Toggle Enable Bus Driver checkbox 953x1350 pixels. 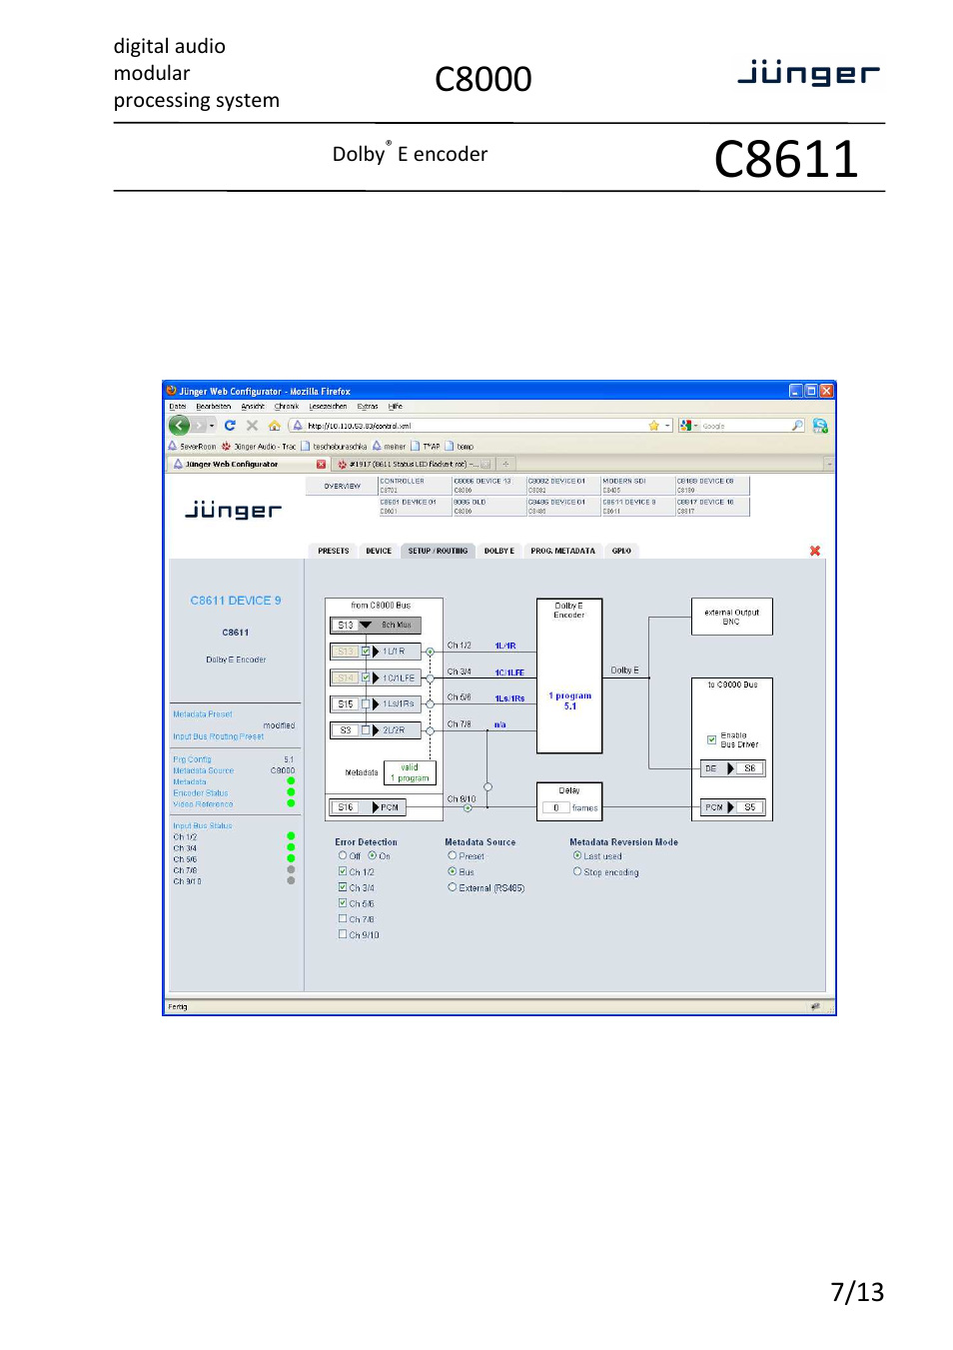[712, 739]
